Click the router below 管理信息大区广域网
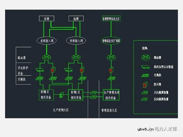This screenshot has width=183, height=137. [x=111, y=57]
